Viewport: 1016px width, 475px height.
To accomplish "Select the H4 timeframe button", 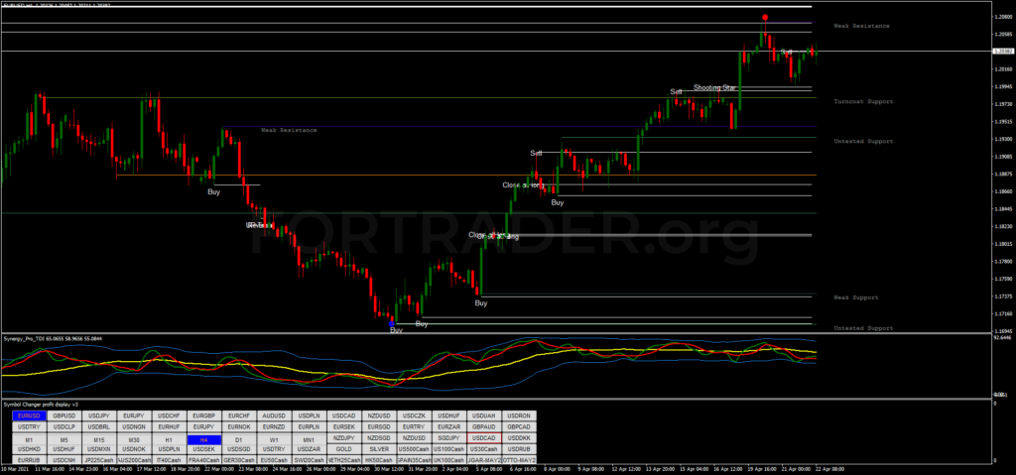I will click(x=203, y=438).
